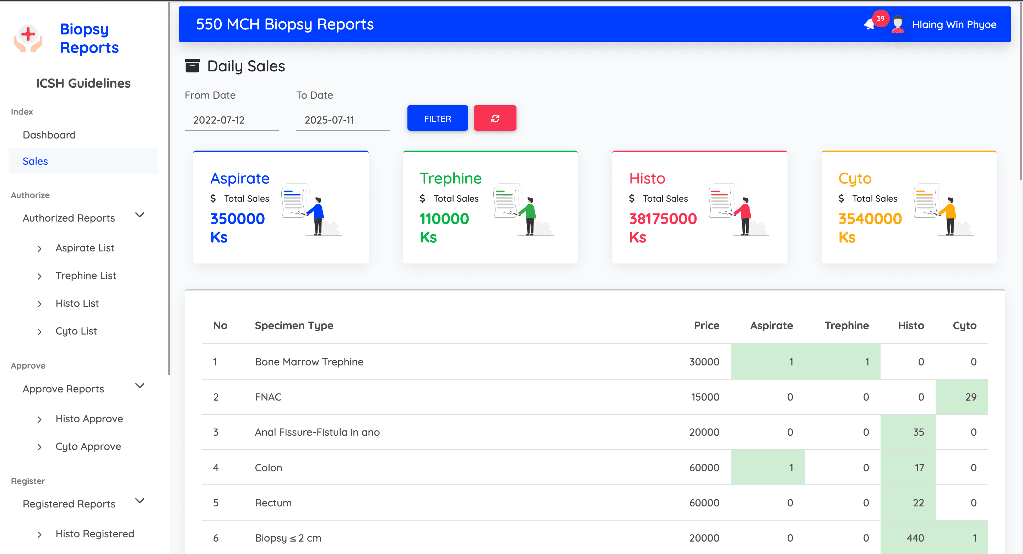Collapse the Approve Reports section
This screenshot has width=1023, height=554.
click(x=139, y=386)
